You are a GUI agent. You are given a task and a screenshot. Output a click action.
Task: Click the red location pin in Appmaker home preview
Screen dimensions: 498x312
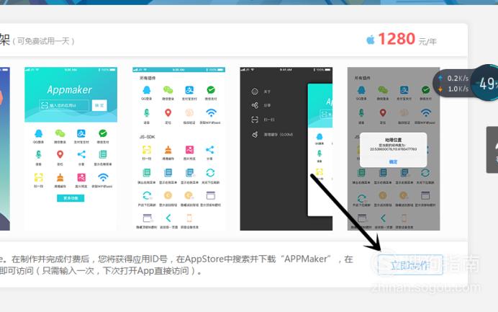click(x=60, y=155)
